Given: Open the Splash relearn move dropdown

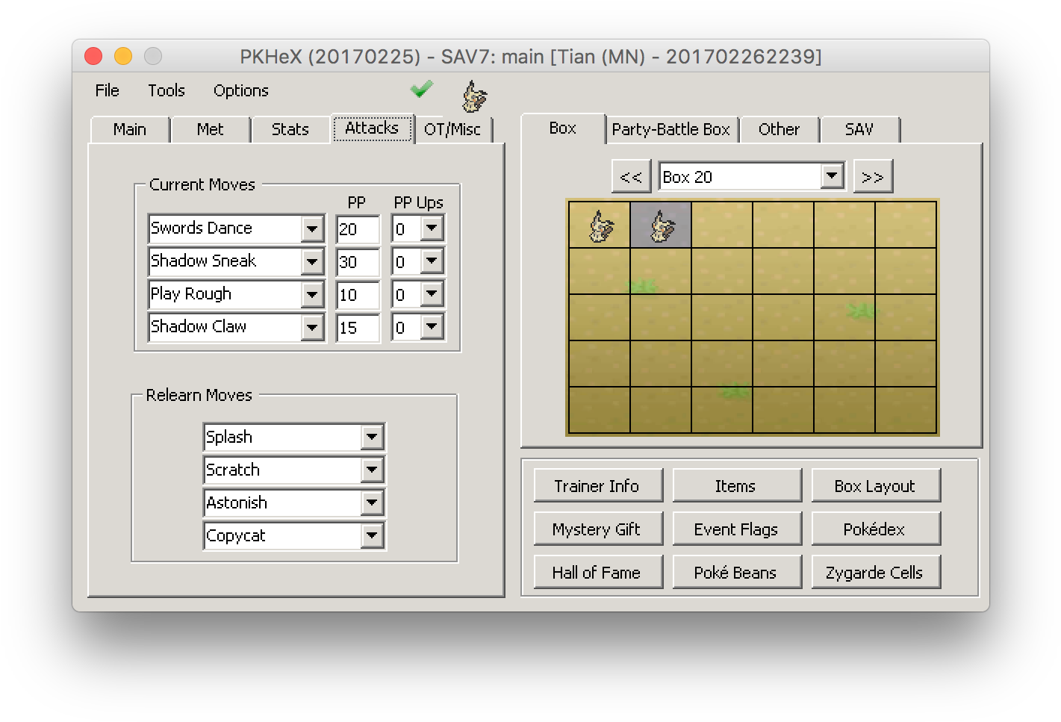Looking at the screenshot, I should click(371, 437).
